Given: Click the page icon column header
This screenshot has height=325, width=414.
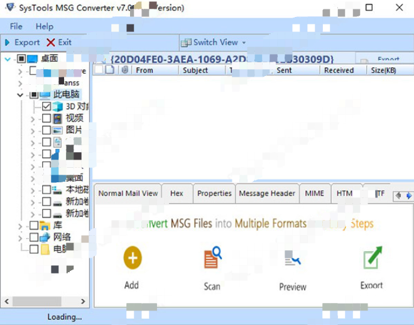Looking at the screenshot, I should click(110, 70).
